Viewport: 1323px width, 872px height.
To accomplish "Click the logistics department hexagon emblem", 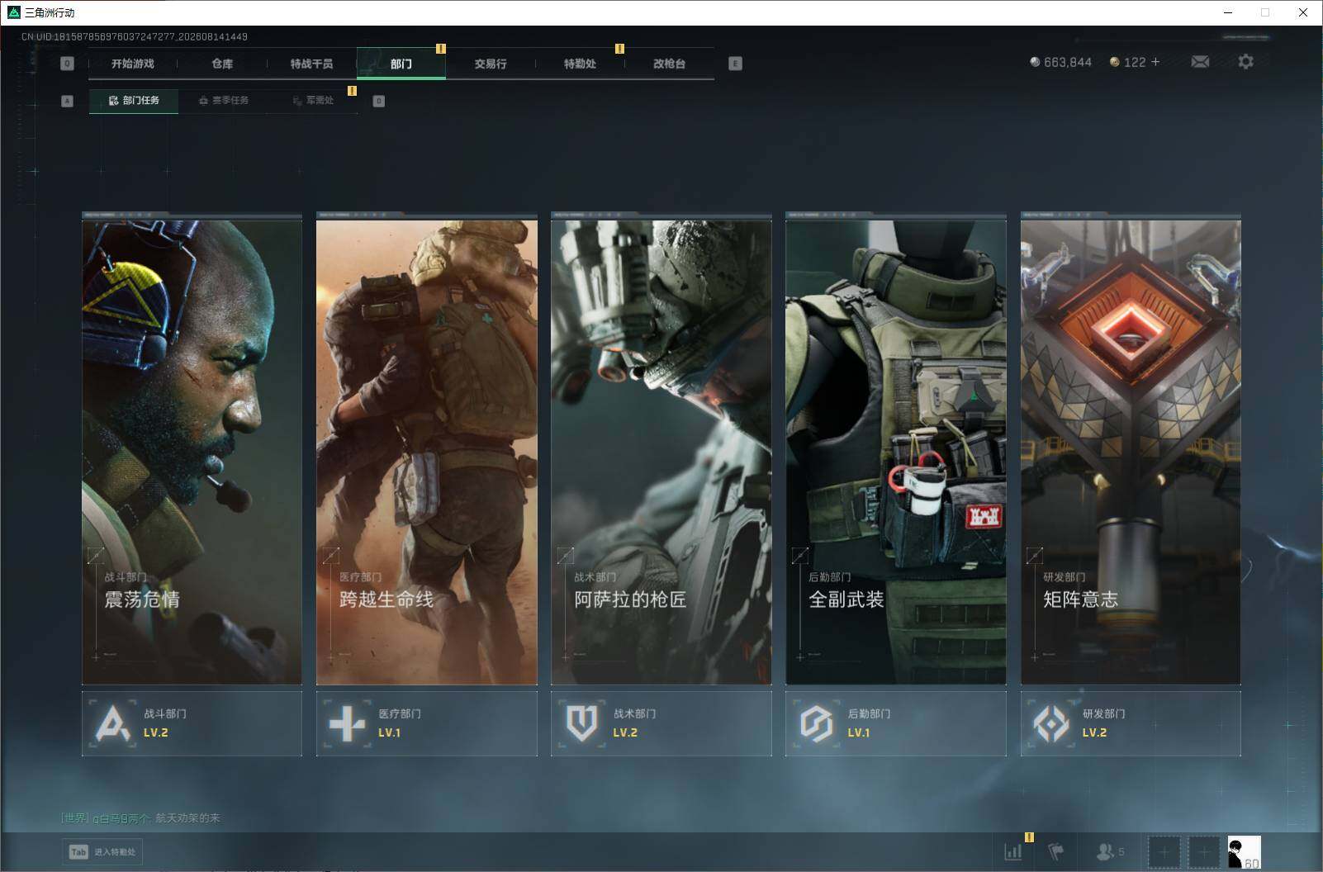I will coord(816,723).
